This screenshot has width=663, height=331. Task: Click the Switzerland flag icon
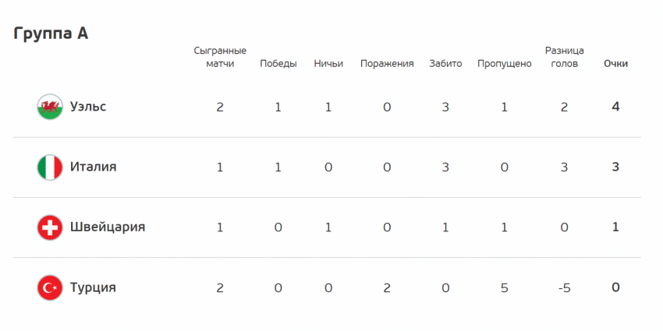50,227
